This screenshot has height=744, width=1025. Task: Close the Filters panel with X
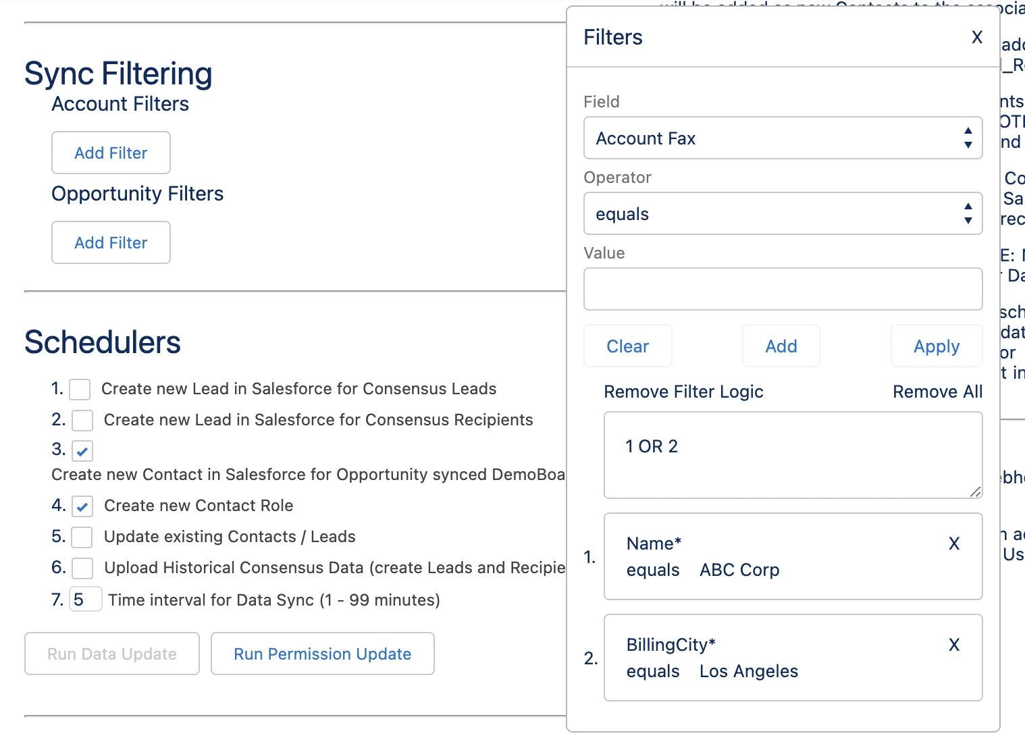point(976,38)
